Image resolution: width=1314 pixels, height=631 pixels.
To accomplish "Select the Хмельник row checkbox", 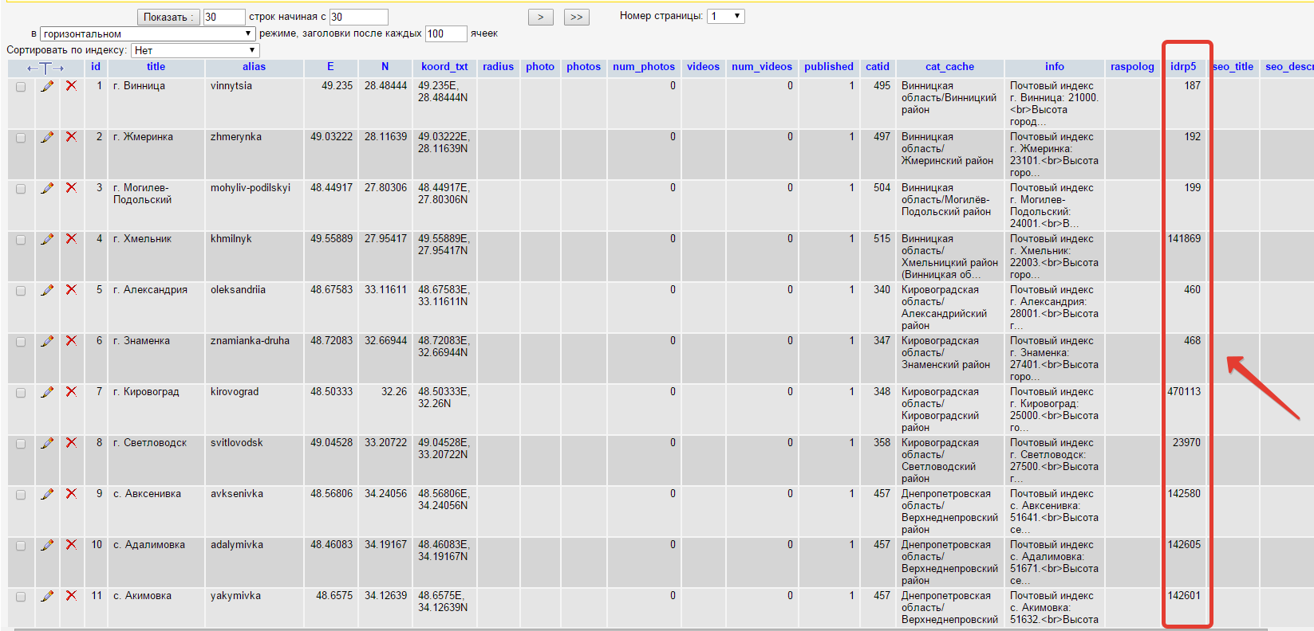I will 21,240.
